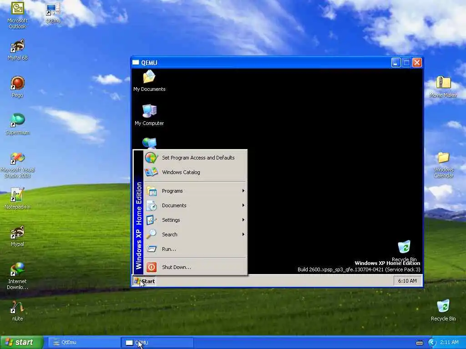Open the Documents menu entry
Viewport: 466px width, 349px height.
pyautogui.click(x=195, y=205)
